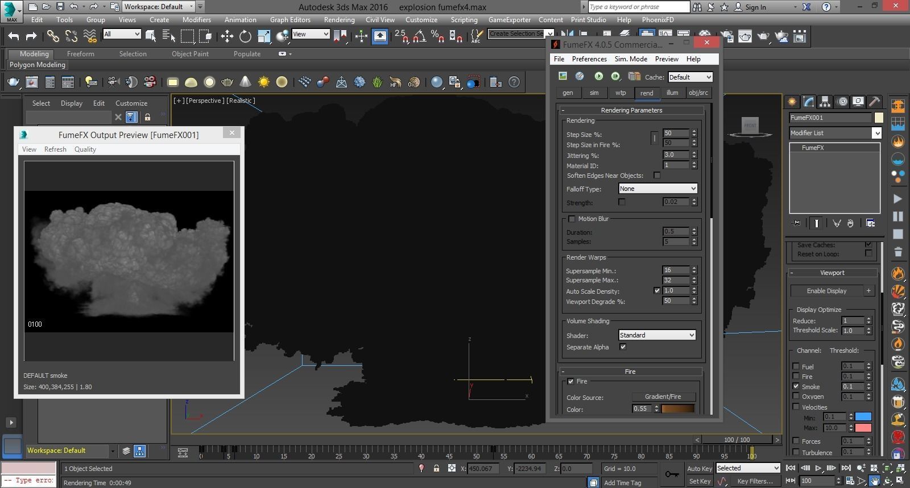Activate the Select and Scale tool
910x488 pixels.
(x=264, y=36)
